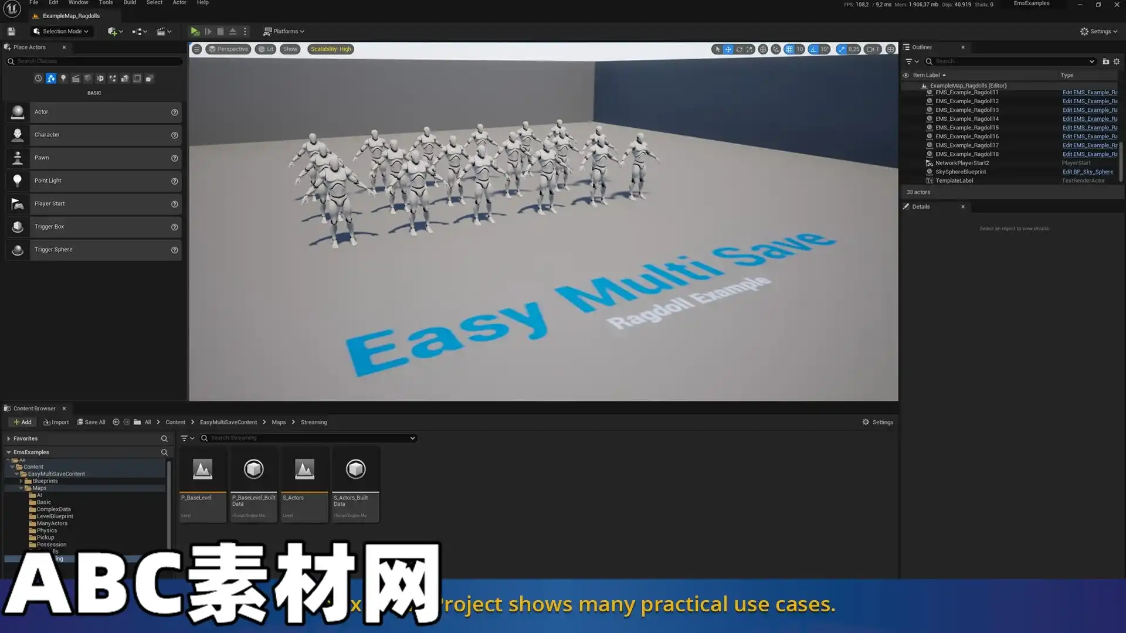The height and width of the screenshot is (633, 1126).
Task: Expand the Favorites section in Content Browser
Action: click(x=9, y=438)
